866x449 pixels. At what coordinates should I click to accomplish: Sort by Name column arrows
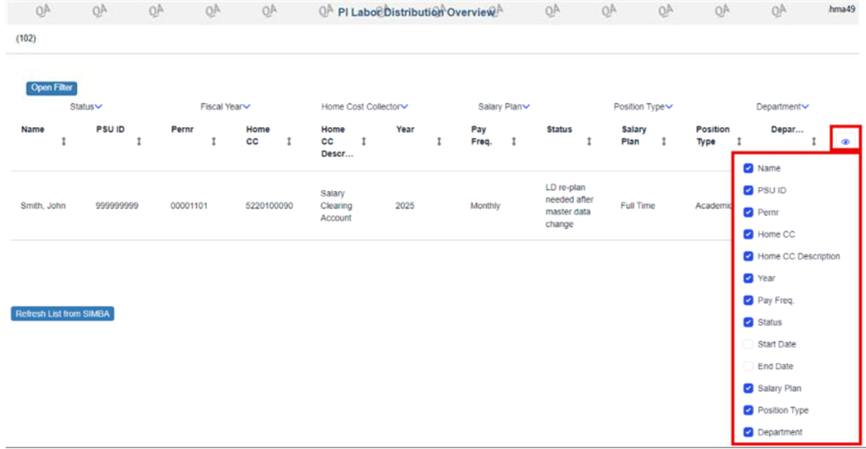64,142
